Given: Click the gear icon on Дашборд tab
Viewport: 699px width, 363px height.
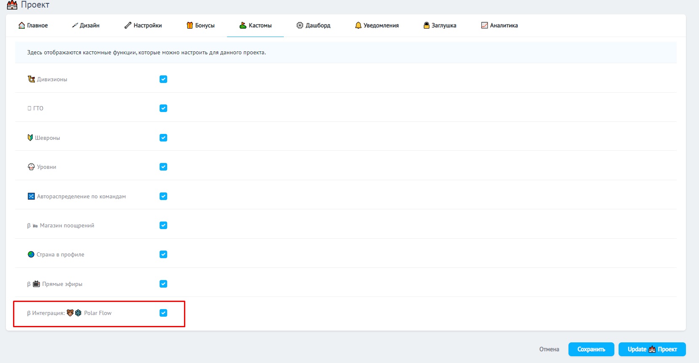Looking at the screenshot, I should pyautogui.click(x=300, y=25).
